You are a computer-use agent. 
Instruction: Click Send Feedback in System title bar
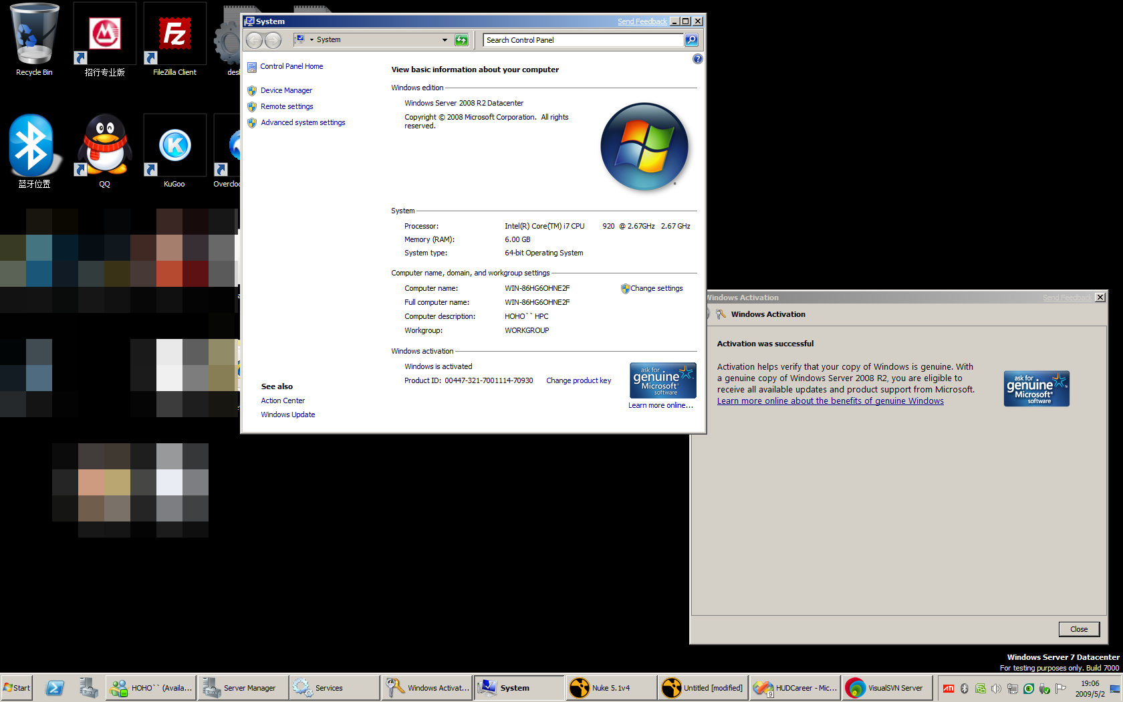tap(642, 21)
